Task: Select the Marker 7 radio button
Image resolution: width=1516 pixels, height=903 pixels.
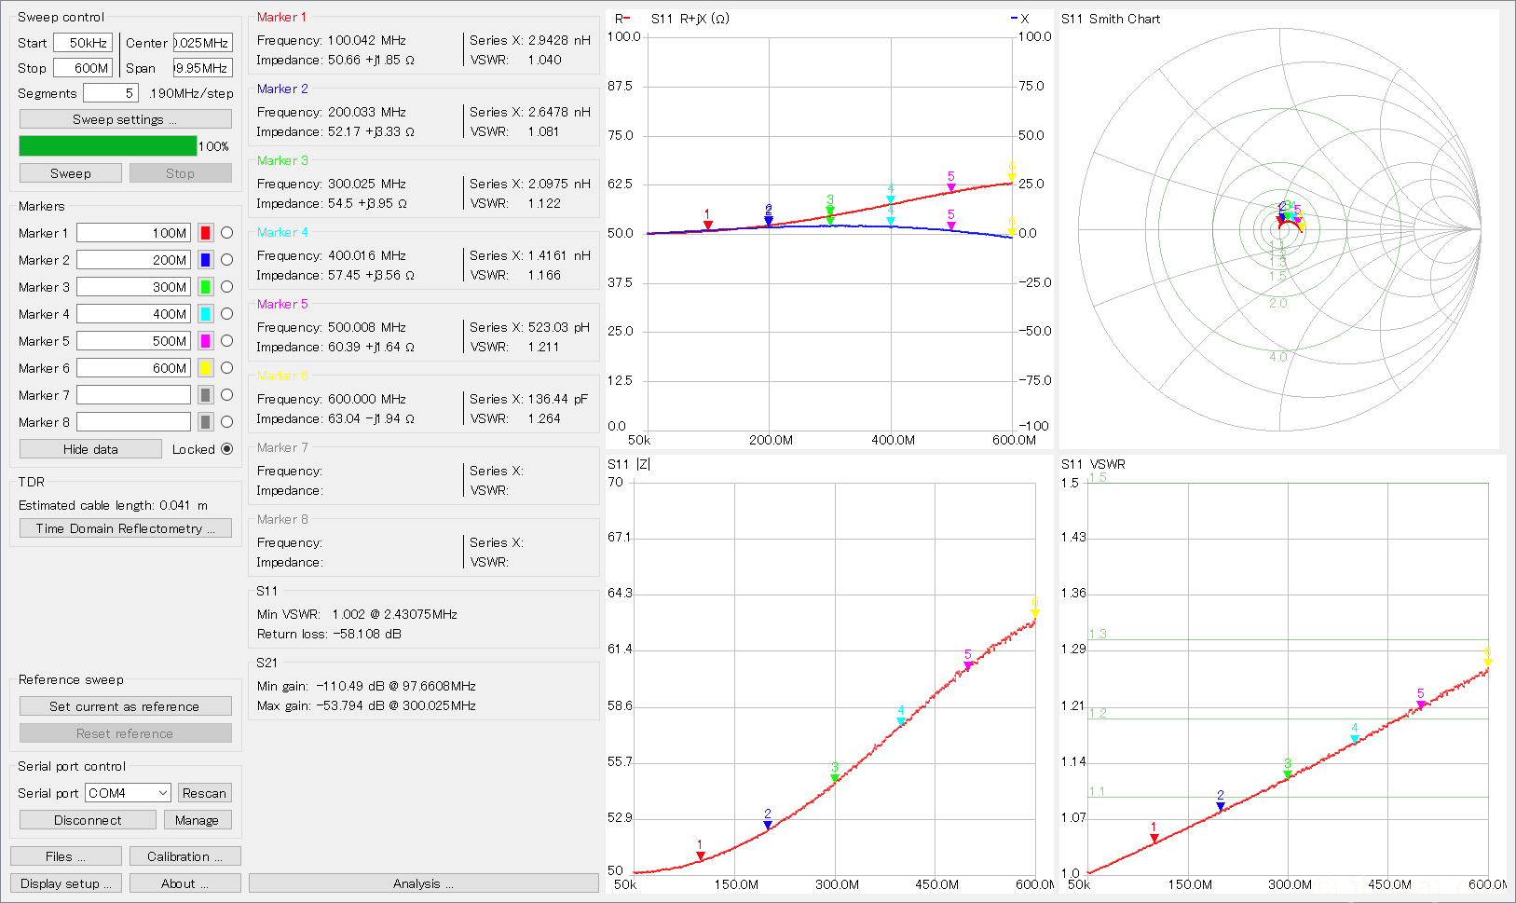Action: (x=226, y=395)
